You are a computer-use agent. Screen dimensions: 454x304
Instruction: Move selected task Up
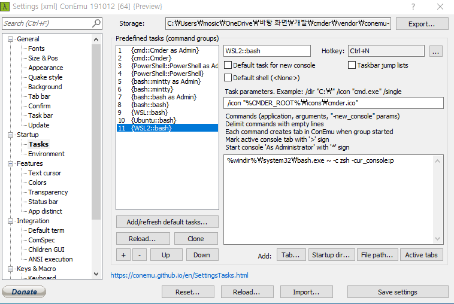click(166, 255)
